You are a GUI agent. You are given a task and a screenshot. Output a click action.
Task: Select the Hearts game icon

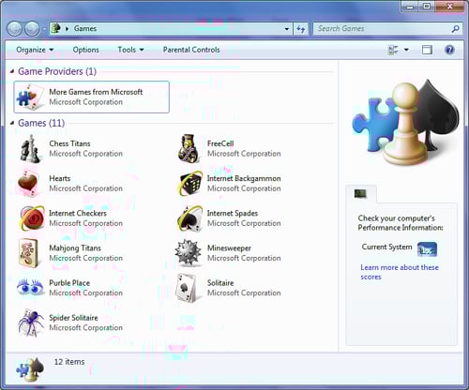(28, 184)
